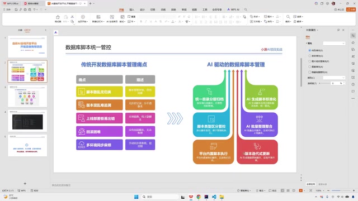Click the format painter icon in ribbon
The height and width of the screenshot is (201, 358).
tap(58, 17)
